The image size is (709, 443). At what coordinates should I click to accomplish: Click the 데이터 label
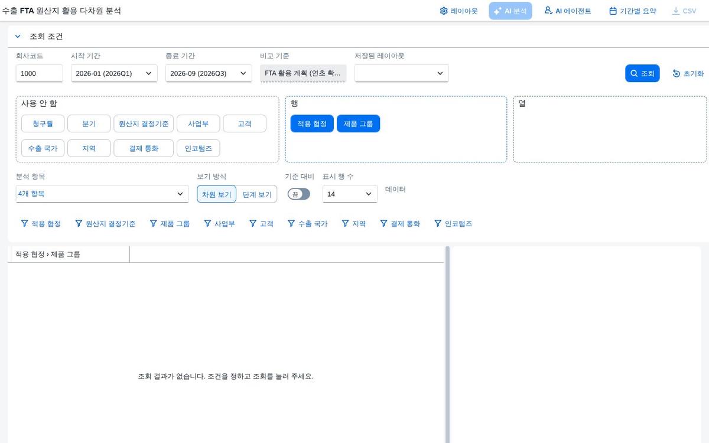pyautogui.click(x=395, y=190)
